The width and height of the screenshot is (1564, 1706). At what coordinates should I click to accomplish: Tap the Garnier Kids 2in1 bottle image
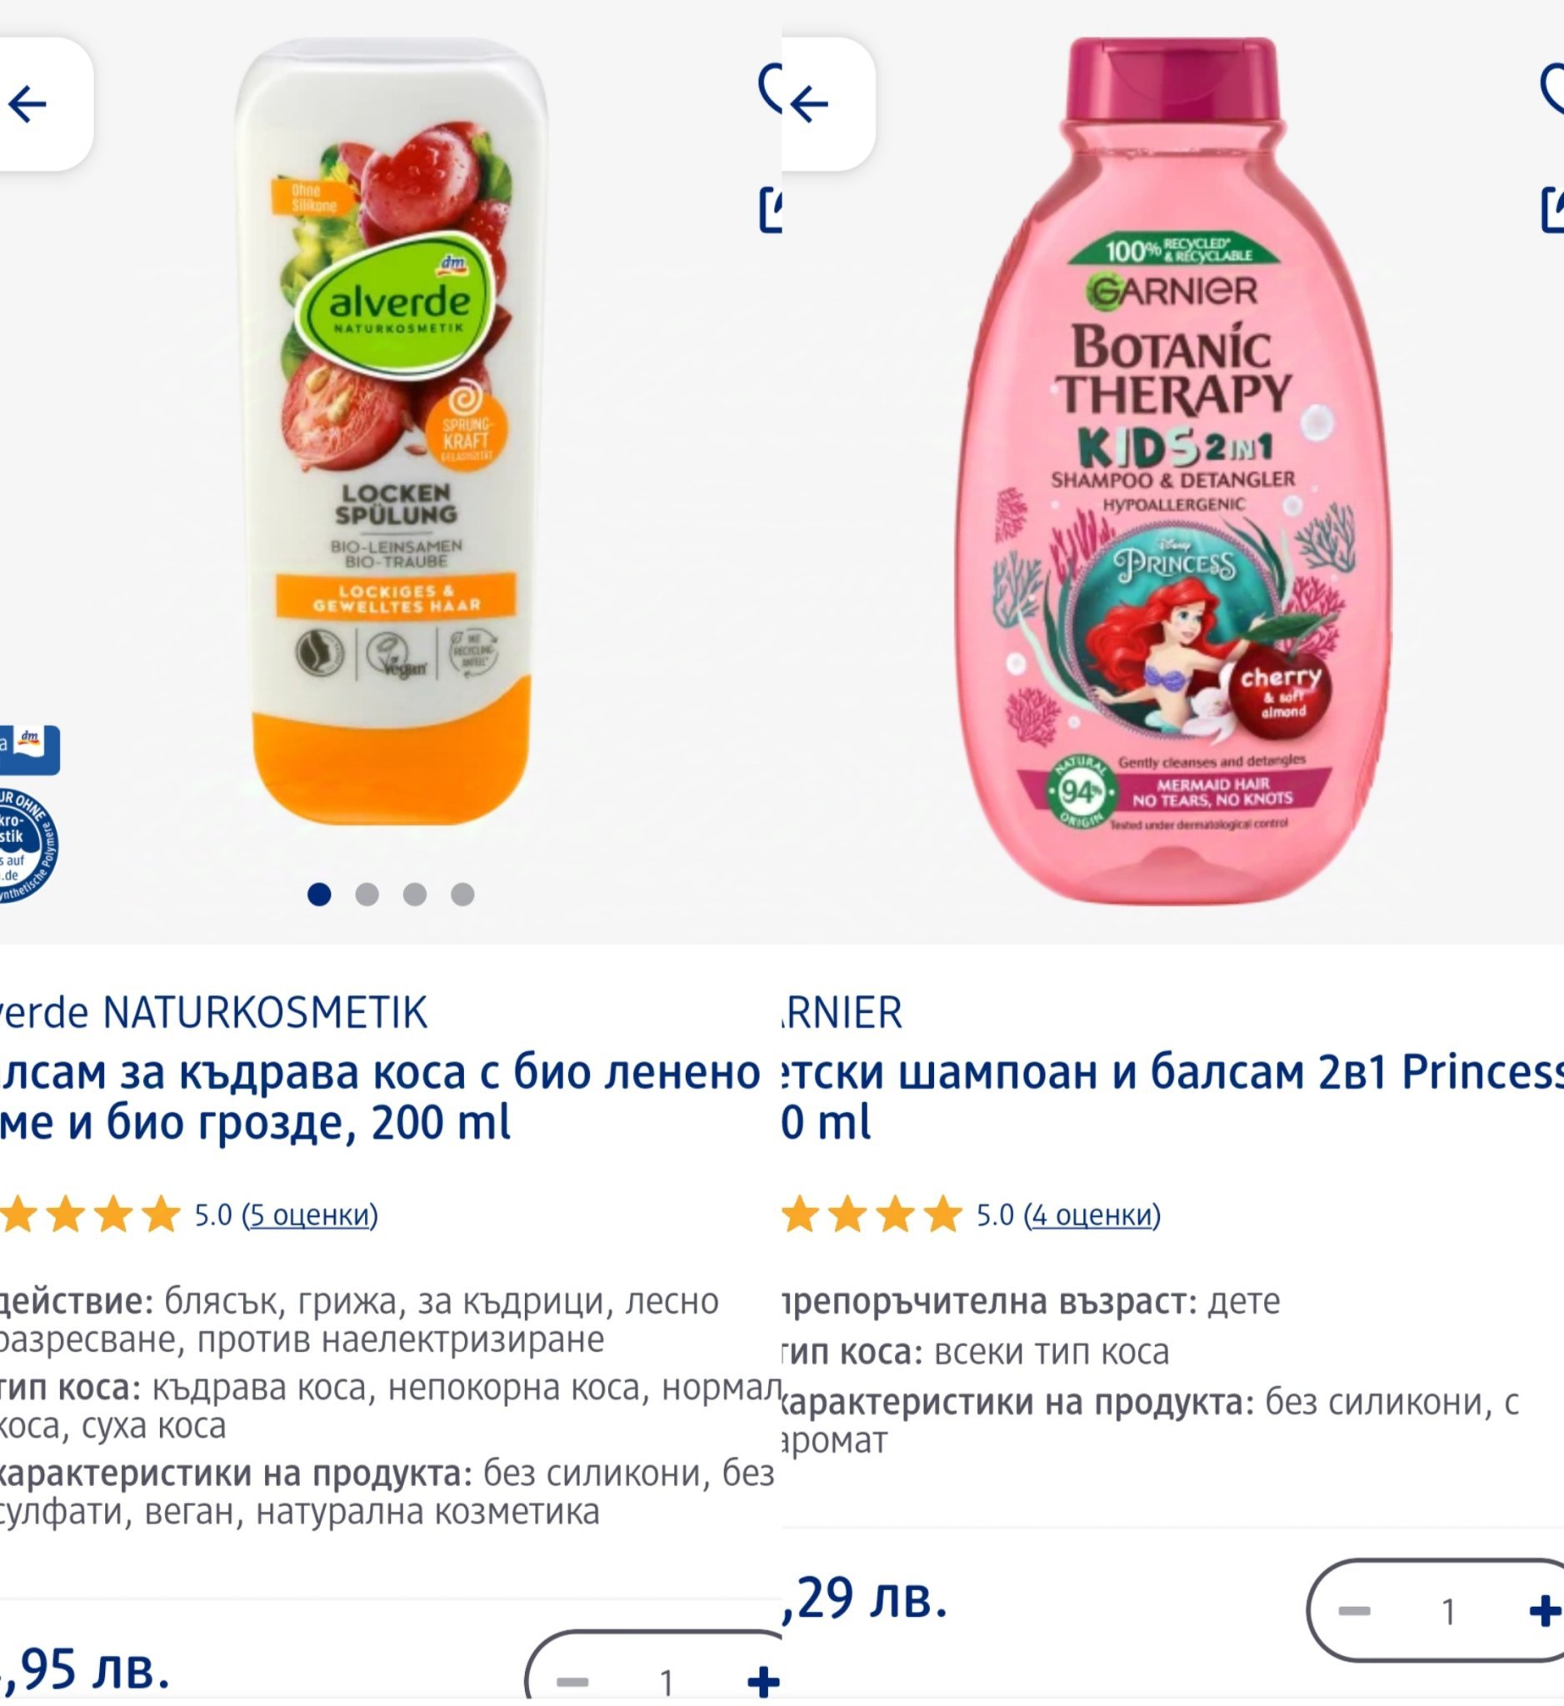click(1173, 470)
